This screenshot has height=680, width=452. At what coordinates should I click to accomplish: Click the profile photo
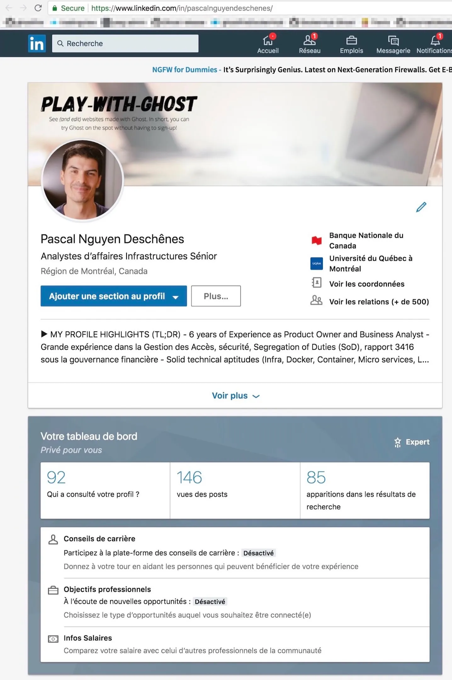[82, 180]
